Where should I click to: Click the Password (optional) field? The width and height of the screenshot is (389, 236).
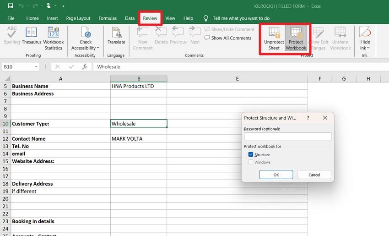tap(287, 136)
